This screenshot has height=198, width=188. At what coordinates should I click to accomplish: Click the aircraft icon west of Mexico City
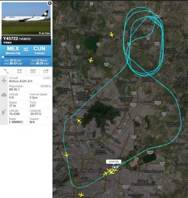pyautogui.click(x=66, y=155)
